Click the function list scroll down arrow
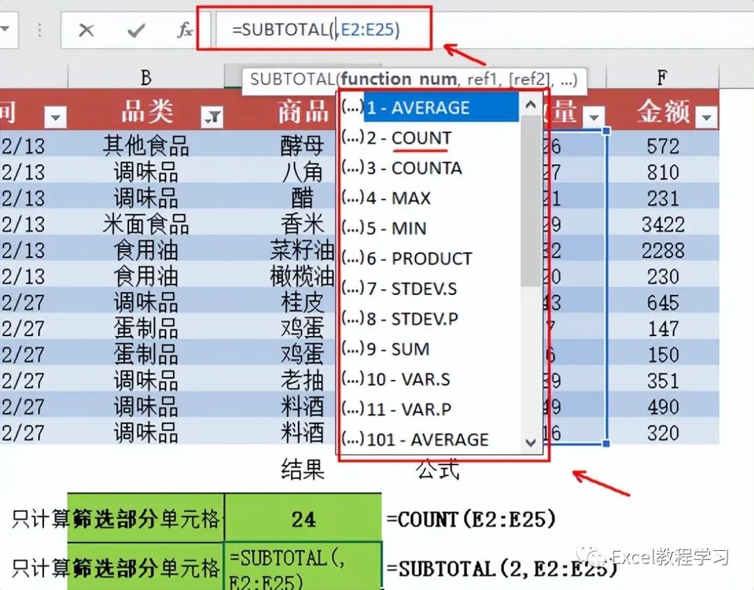Viewport: 754px width, 590px height. tap(531, 442)
